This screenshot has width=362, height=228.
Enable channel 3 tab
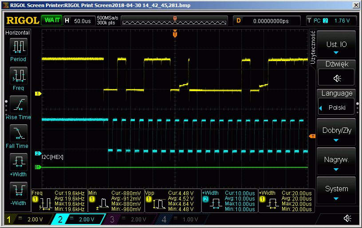click(130, 219)
